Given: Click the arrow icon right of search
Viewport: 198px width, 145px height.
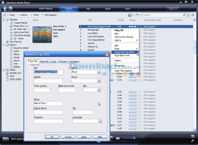Looking at the screenshot, I should point(193,15).
